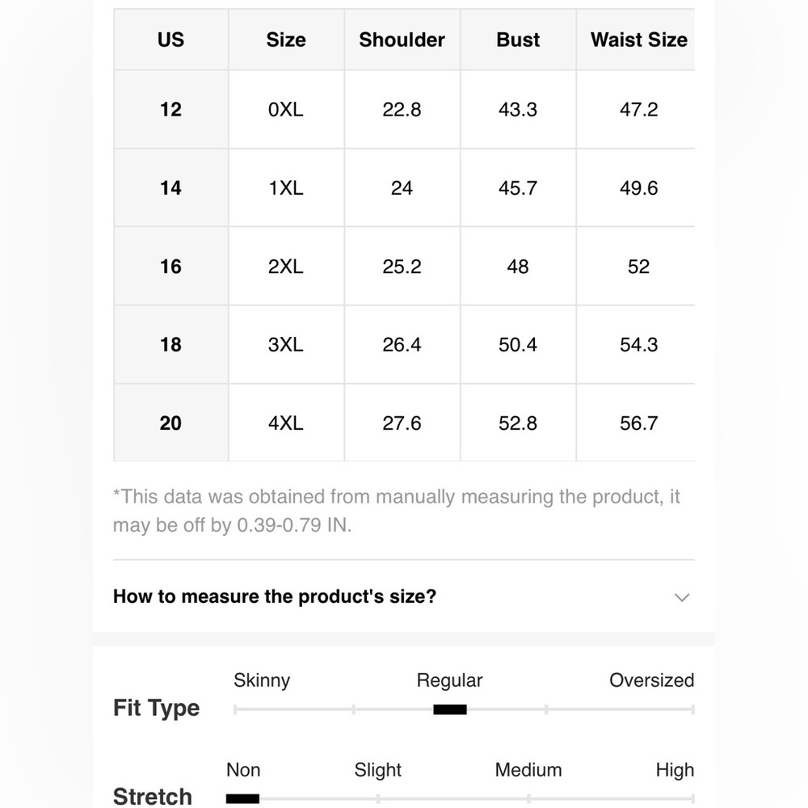Select the US 20 row header
The height and width of the screenshot is (808, 808).
(170, 423)
